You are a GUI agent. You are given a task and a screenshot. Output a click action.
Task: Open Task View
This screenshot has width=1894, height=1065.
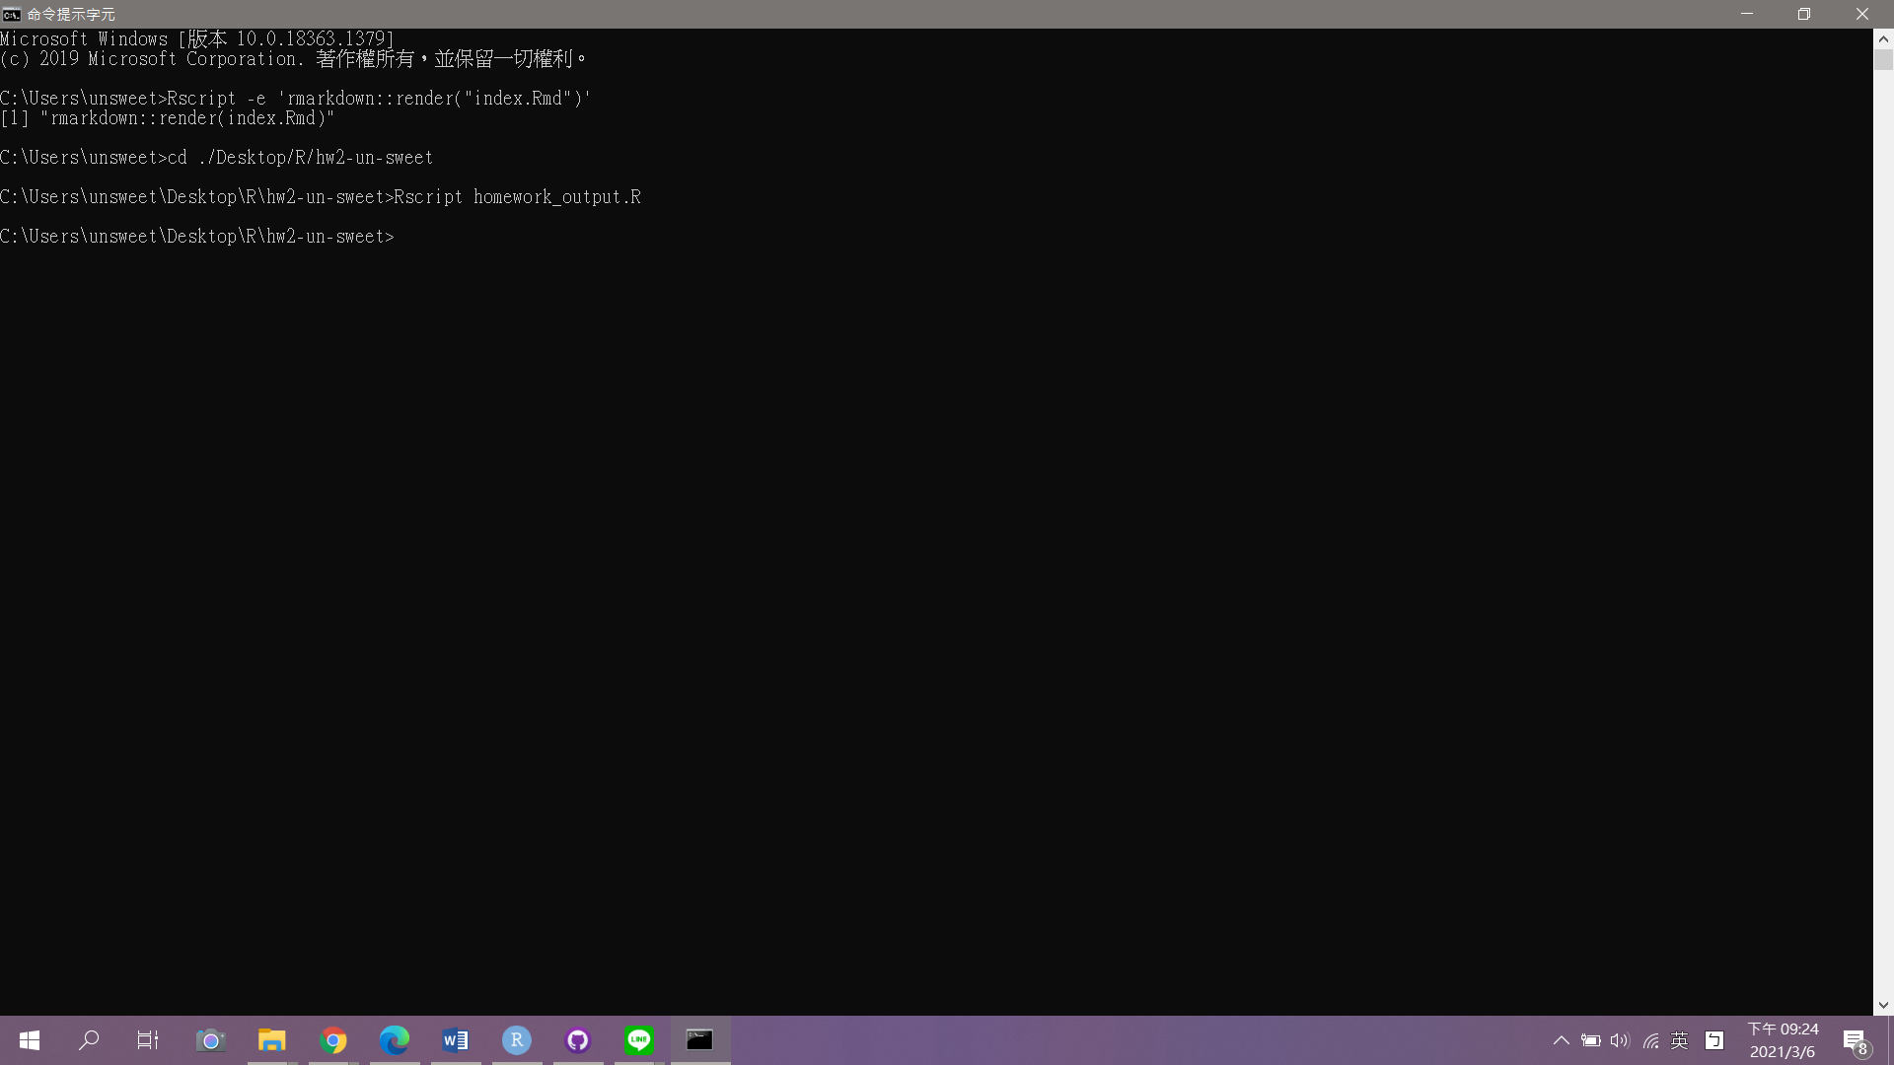click(x=148, y=1040)
